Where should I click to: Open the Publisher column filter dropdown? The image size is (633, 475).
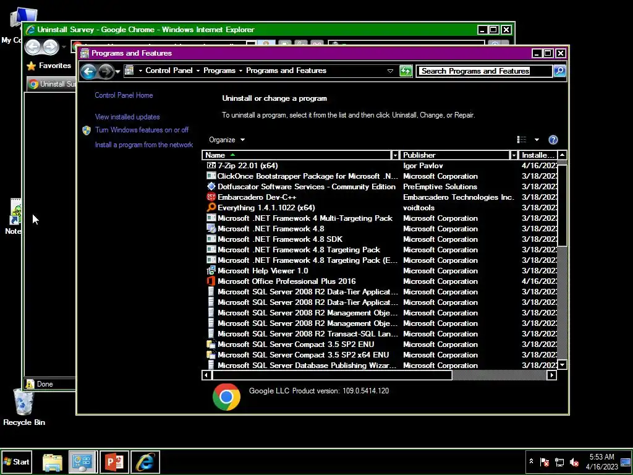point(514,155)
